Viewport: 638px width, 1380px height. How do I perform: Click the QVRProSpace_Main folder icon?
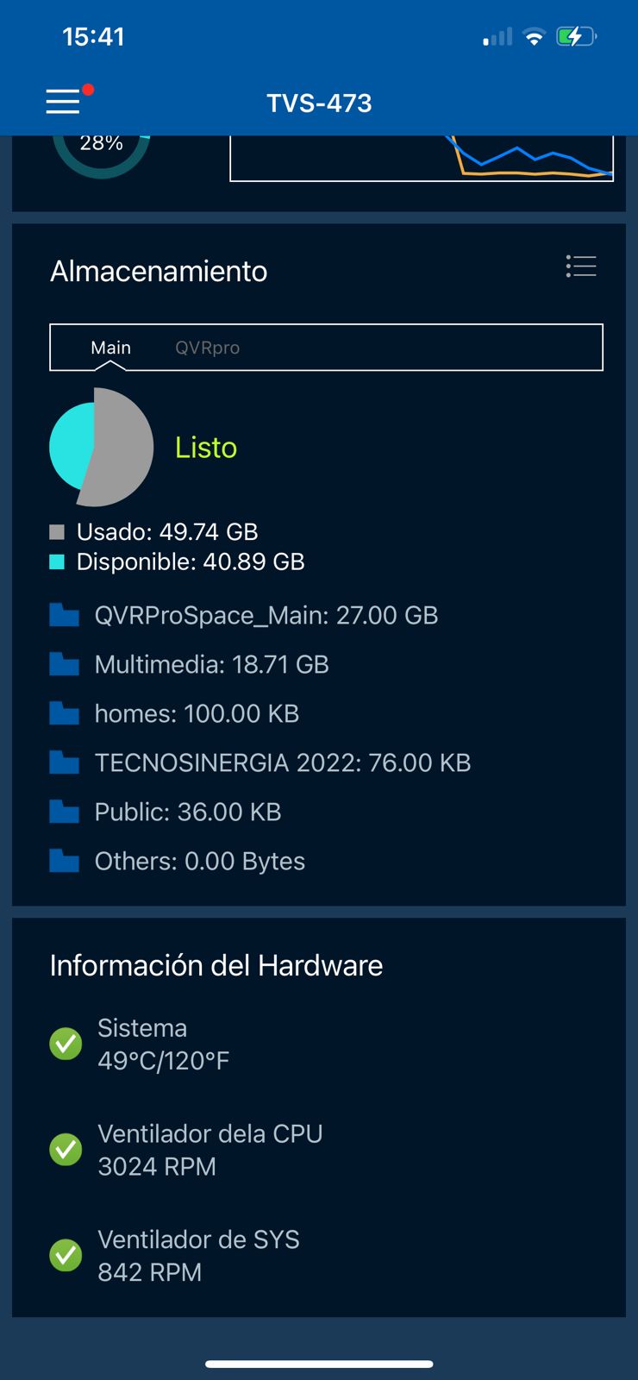point(64,614)
